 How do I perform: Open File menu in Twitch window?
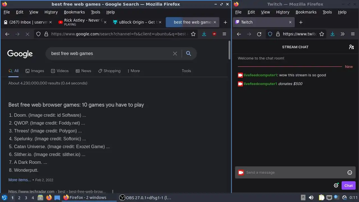[x=238, y=12]
